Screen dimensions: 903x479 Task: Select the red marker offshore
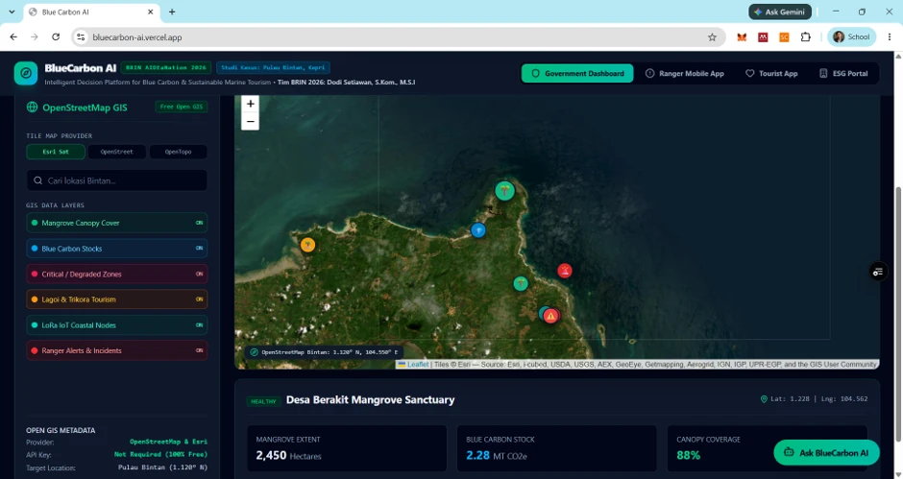[565, 270]
